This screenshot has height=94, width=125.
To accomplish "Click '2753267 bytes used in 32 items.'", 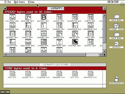I will [29, 12].
